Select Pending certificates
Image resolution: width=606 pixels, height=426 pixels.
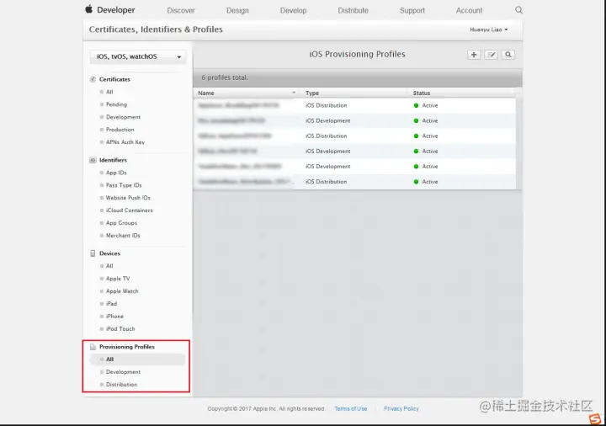(x=116, y=104)
